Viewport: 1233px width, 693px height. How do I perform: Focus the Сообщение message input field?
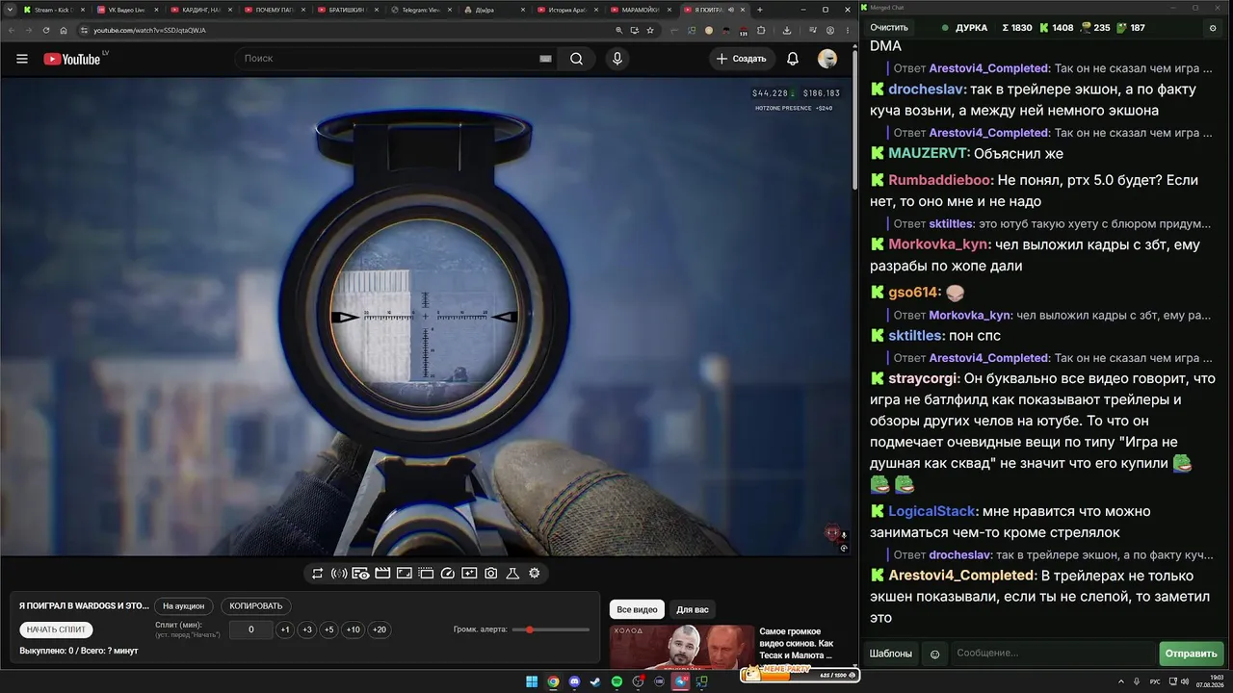[1052, 654]
